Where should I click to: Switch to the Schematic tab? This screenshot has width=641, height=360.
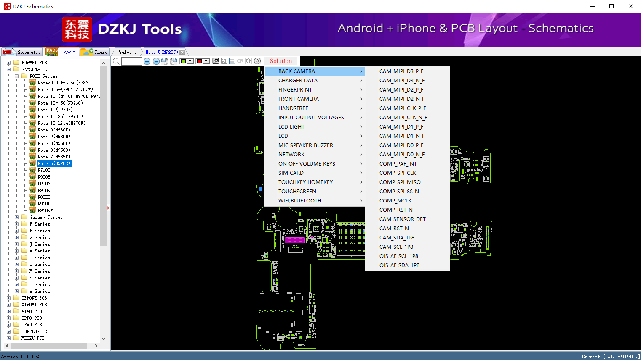22,52
